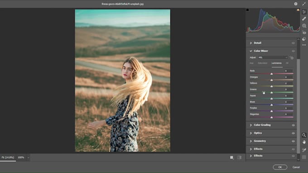Click the Magentas luminance slider handle
Viewport: 308px width, 173px height.
(271, 117)
